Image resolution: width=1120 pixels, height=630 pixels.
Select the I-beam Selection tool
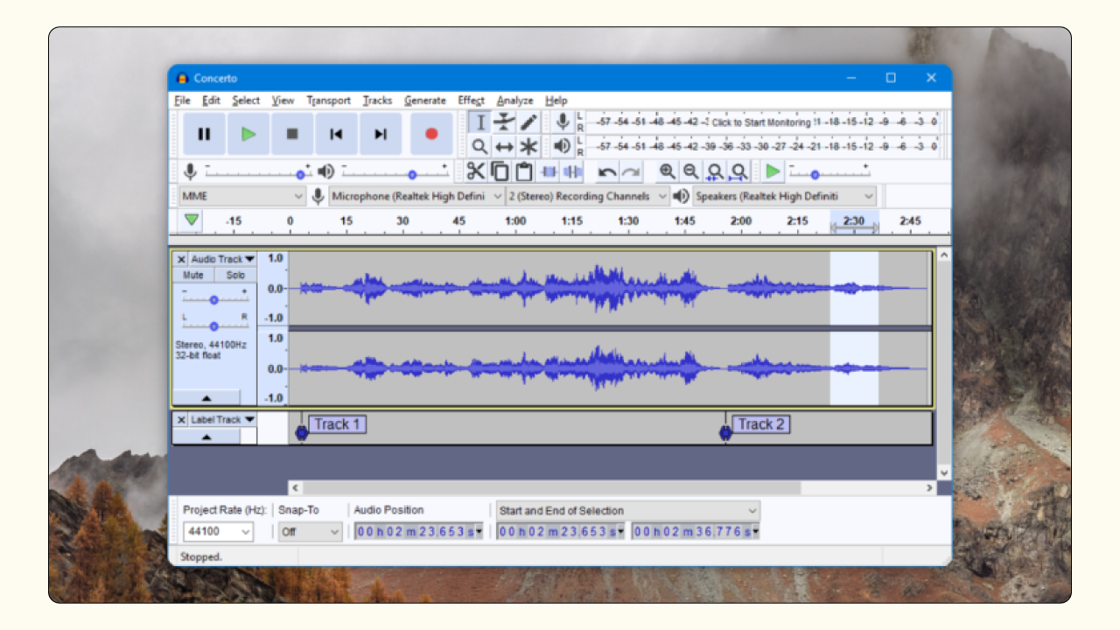tap(479, 122)
